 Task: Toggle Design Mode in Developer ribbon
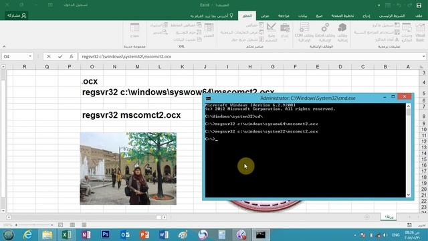tap(272, 32)
